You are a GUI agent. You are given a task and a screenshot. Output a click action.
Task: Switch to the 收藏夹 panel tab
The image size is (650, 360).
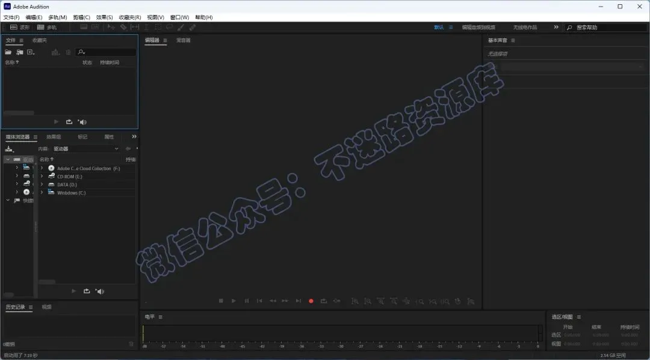39,40
